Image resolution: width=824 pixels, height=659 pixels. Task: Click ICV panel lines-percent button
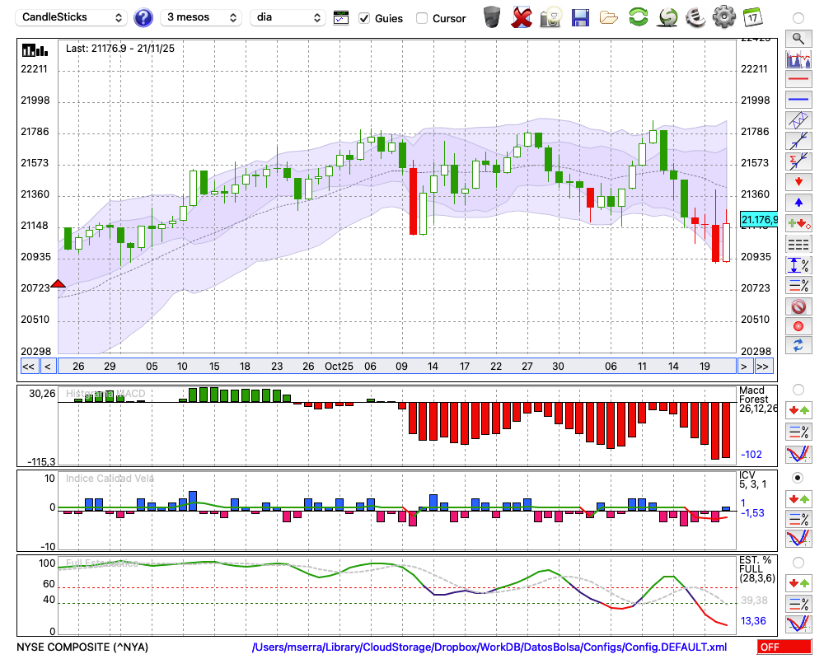pyautogui.click(x=798, y=519)
